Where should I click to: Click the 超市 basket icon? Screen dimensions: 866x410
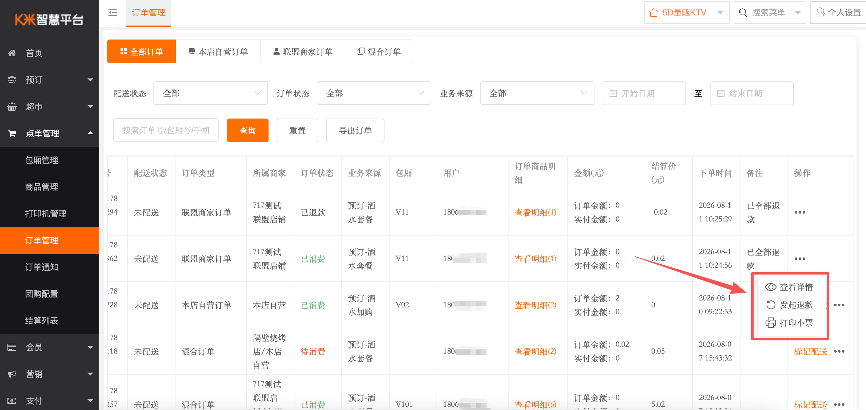[x=12, y=107]
